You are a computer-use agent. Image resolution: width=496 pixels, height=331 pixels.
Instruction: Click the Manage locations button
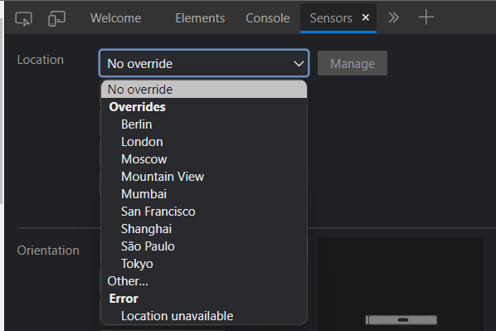pos(353,63)
